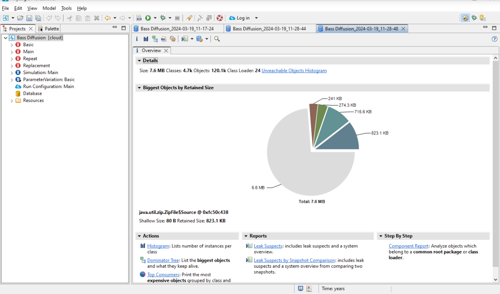
Task: Open model with the folder icon
Action: point(20,18)
